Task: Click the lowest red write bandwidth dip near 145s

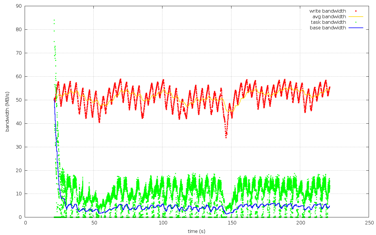Action: coord(226,137)
